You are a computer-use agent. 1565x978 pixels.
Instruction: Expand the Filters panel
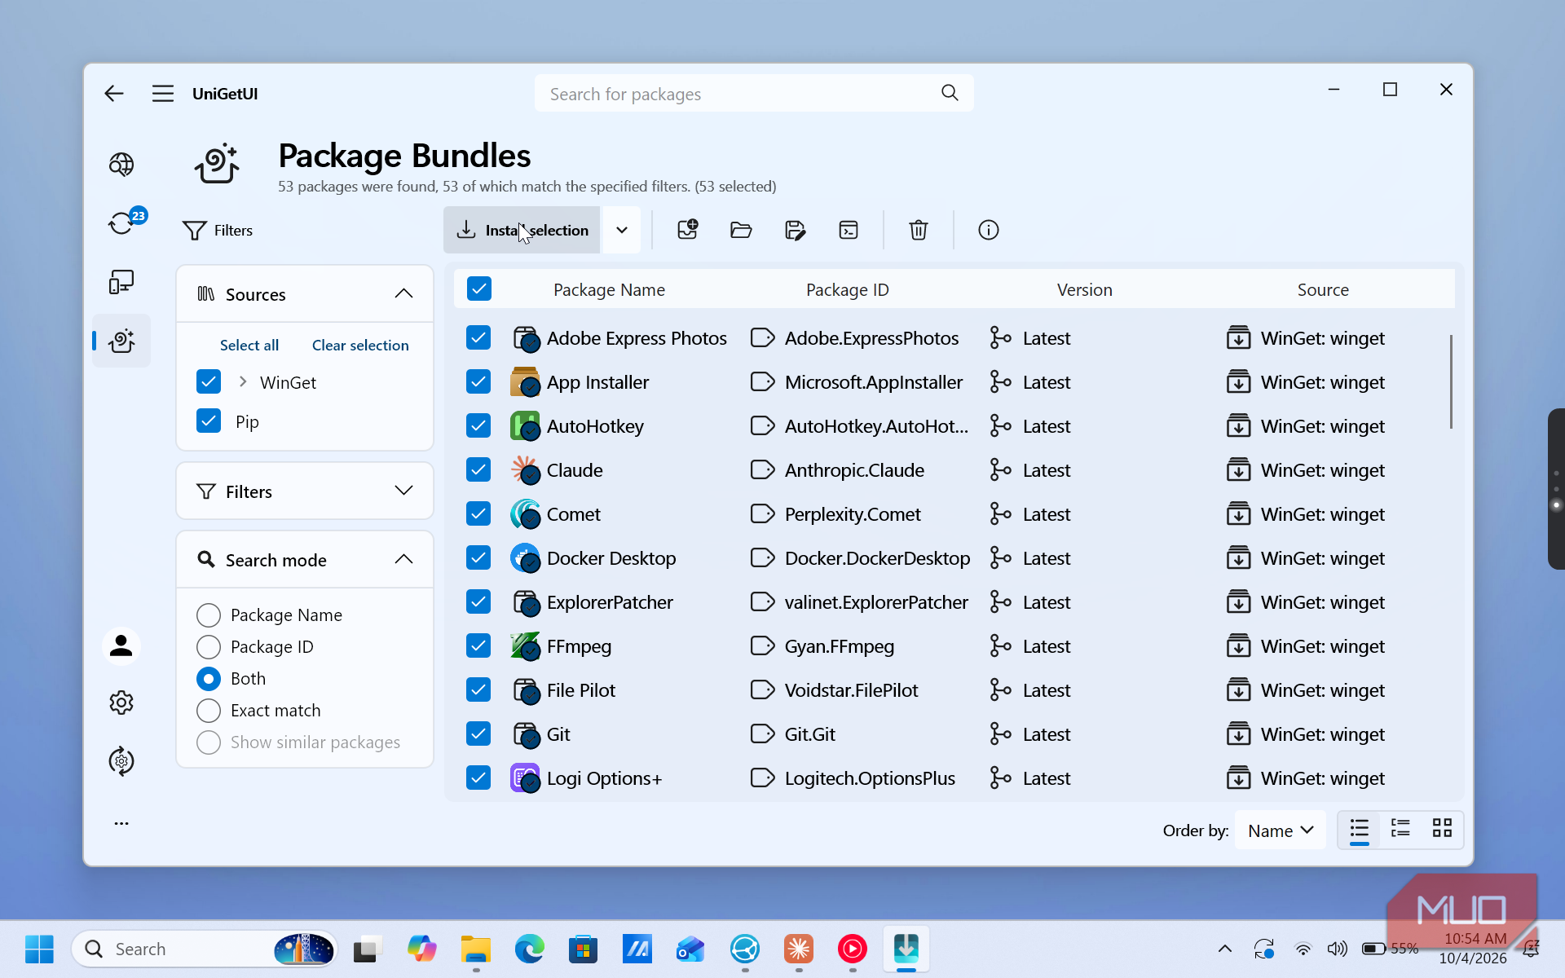(x=403, y=491)
